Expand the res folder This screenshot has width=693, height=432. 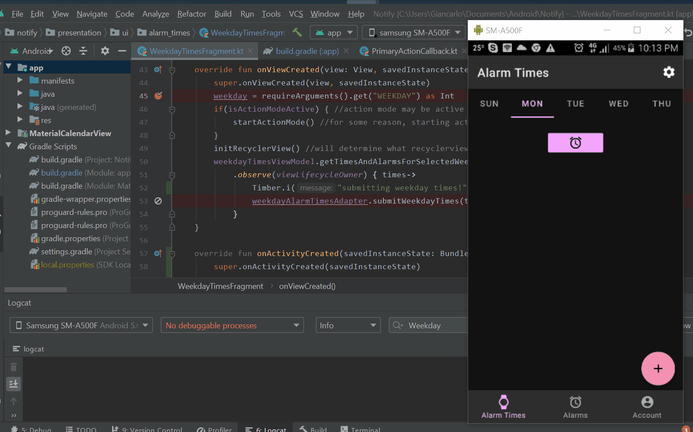(x=20, y=119)
